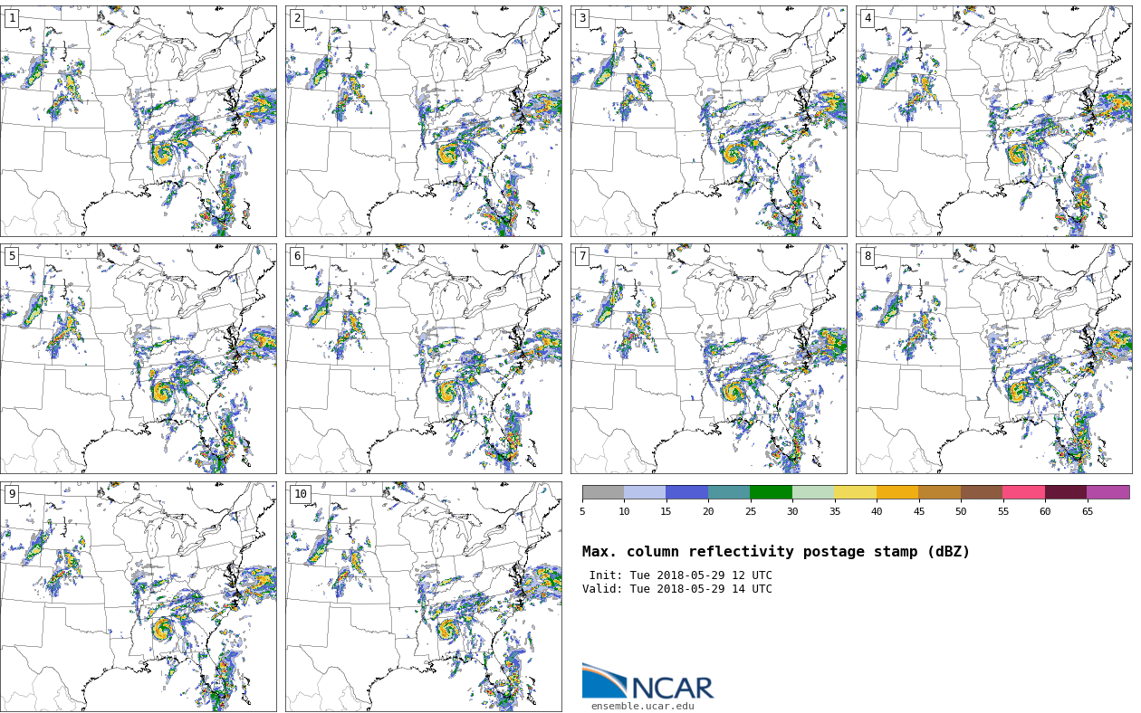Pick the pink 55-60 dBZ color swatch

point(1023,492)
